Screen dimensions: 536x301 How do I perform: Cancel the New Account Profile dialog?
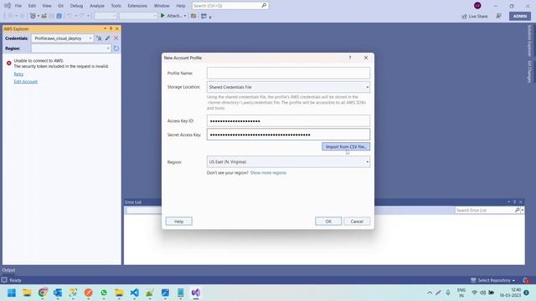coord(357,222)
